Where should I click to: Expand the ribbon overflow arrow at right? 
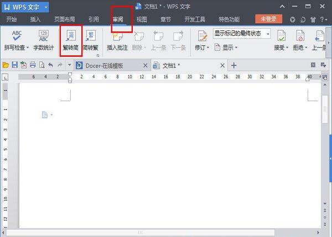329,43
